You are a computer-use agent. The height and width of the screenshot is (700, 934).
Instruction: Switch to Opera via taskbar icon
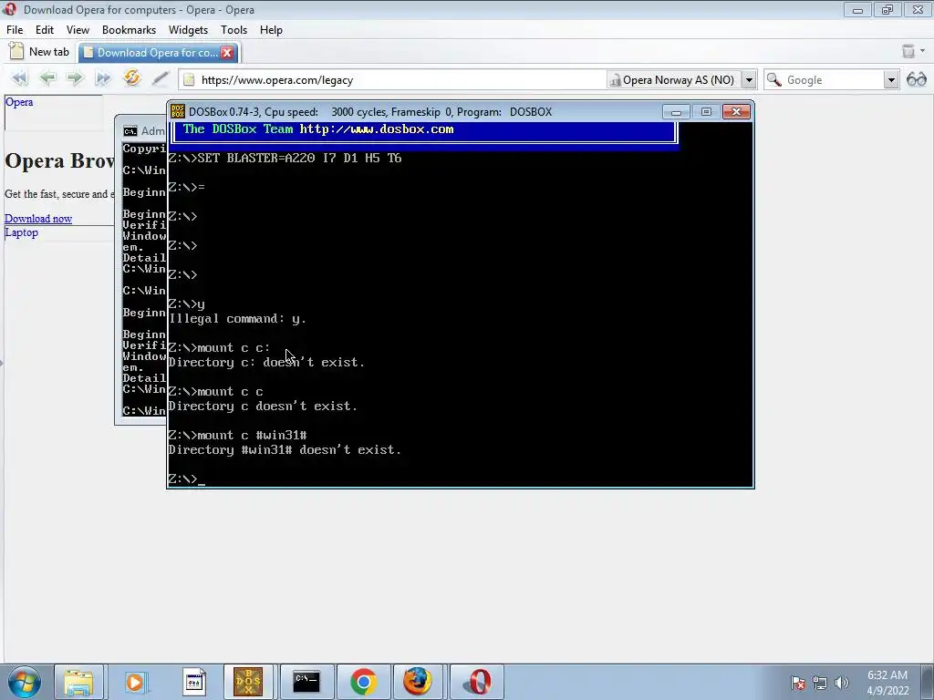pos(477,682)
